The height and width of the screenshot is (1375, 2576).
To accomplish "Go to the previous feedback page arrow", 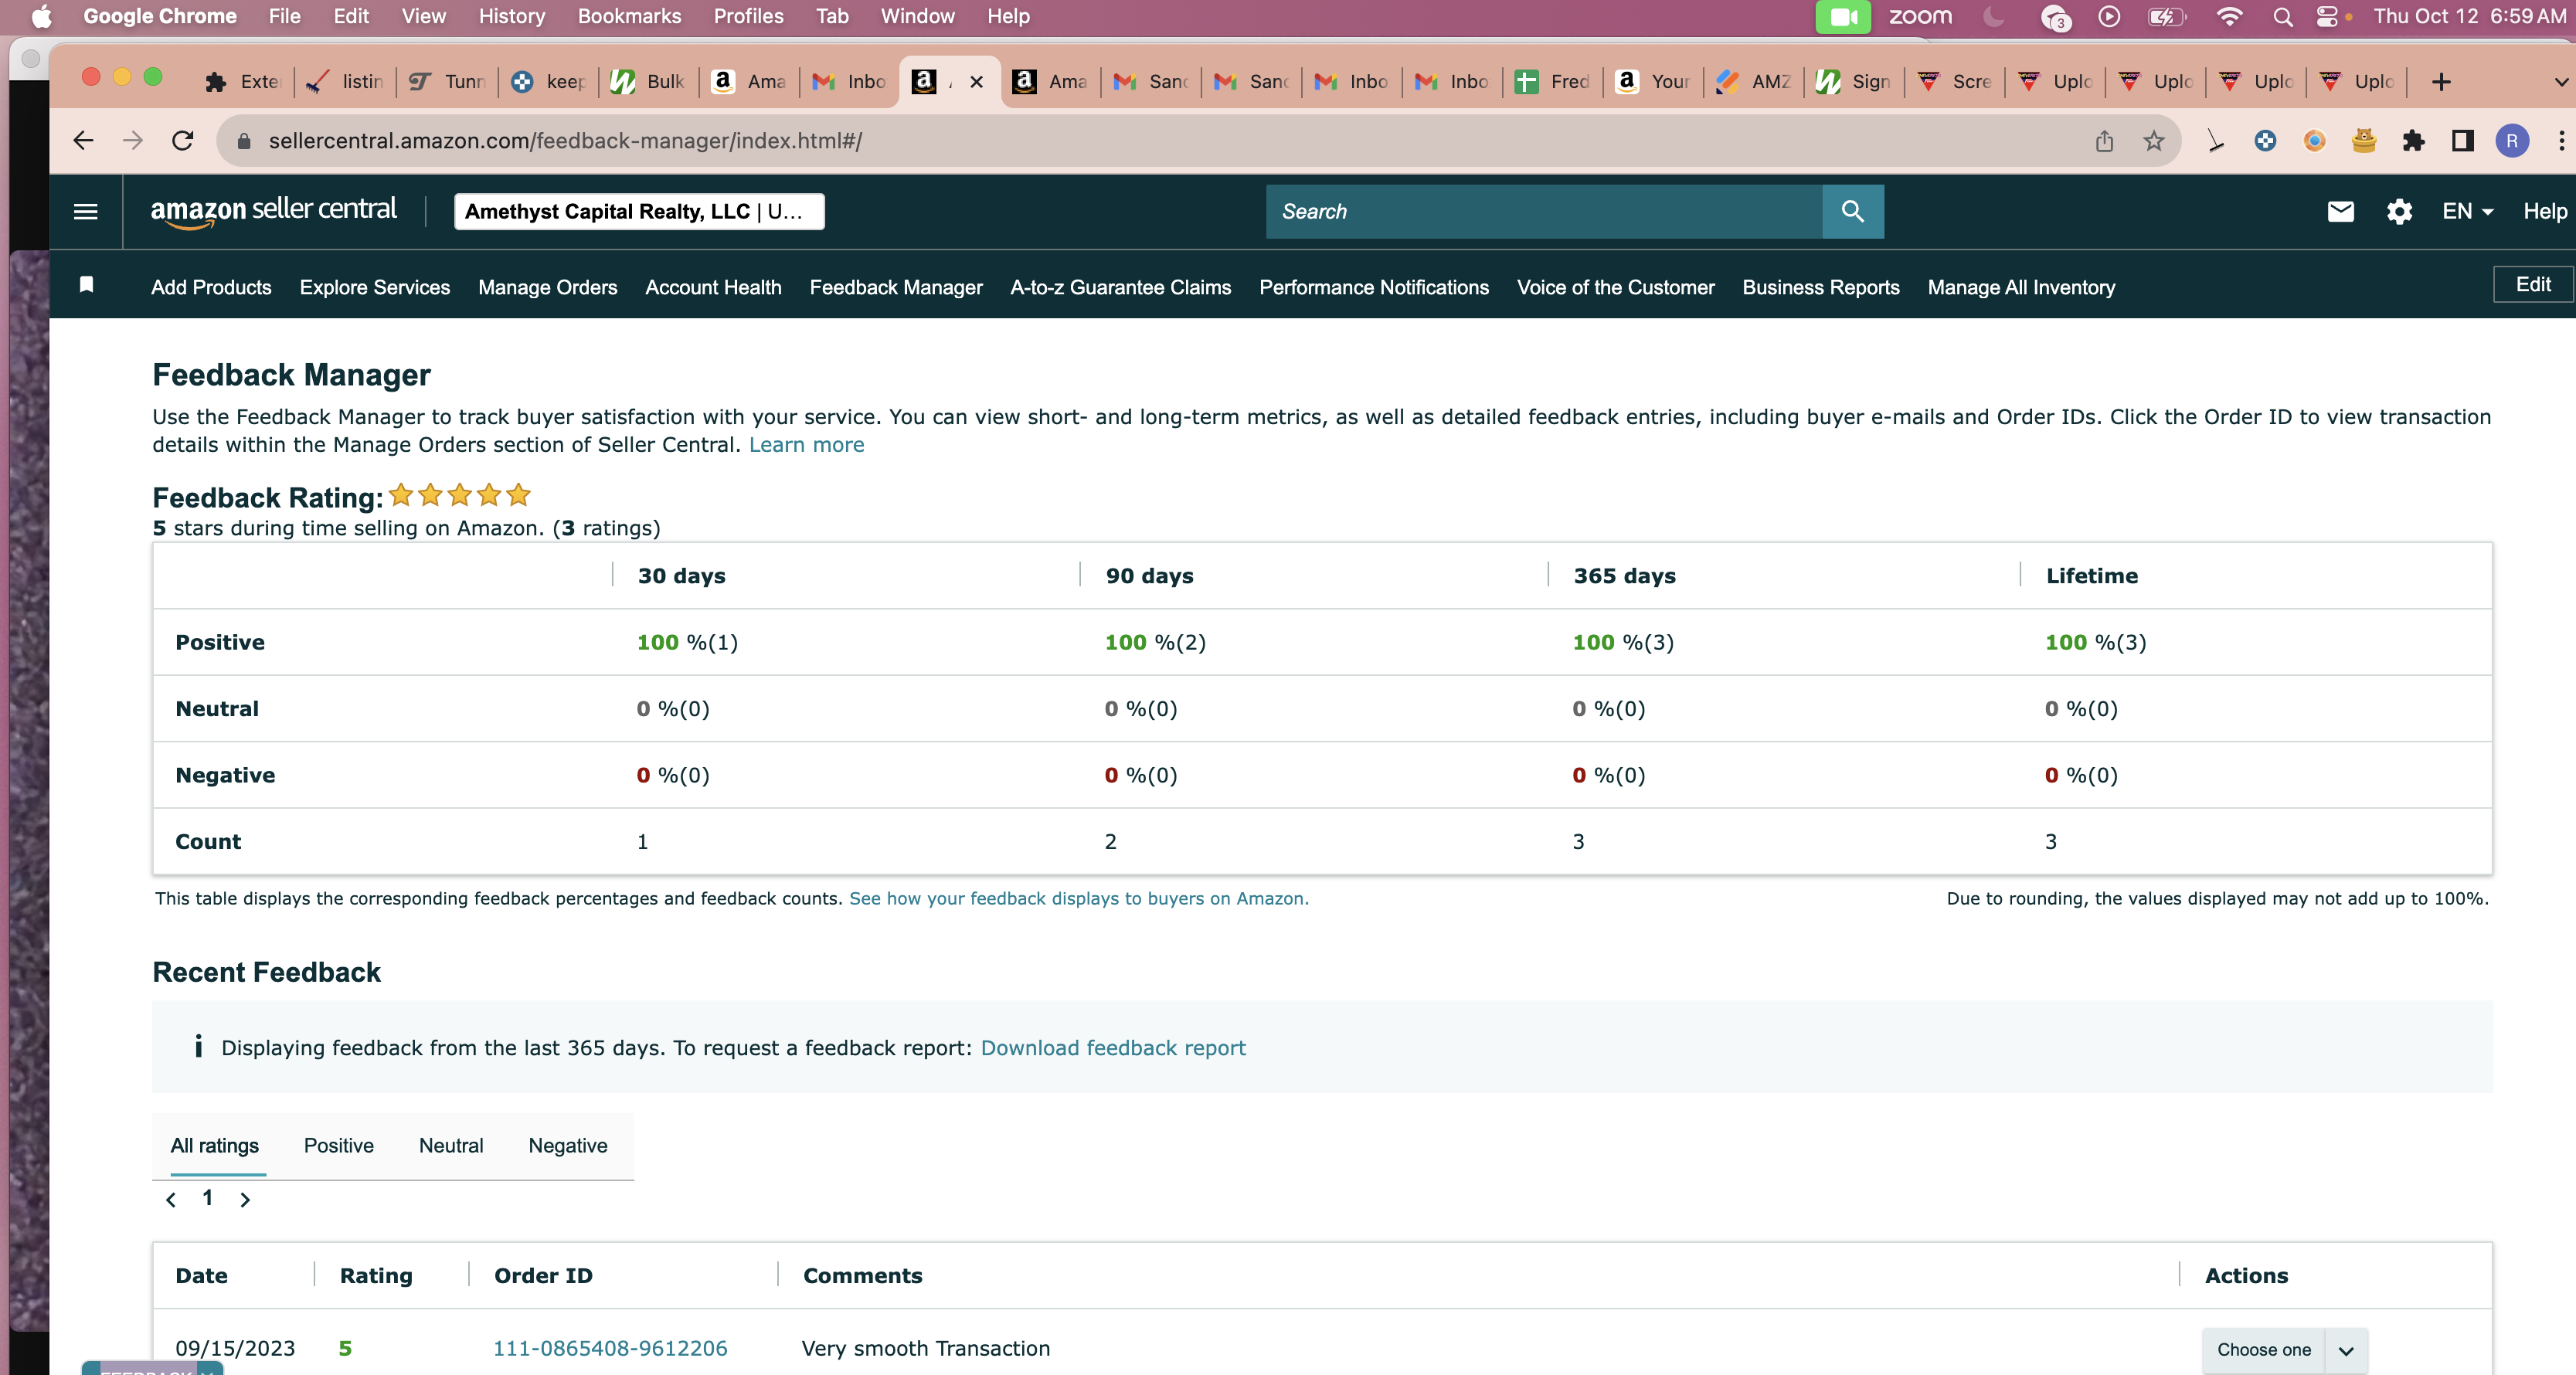I will 171,1199.
